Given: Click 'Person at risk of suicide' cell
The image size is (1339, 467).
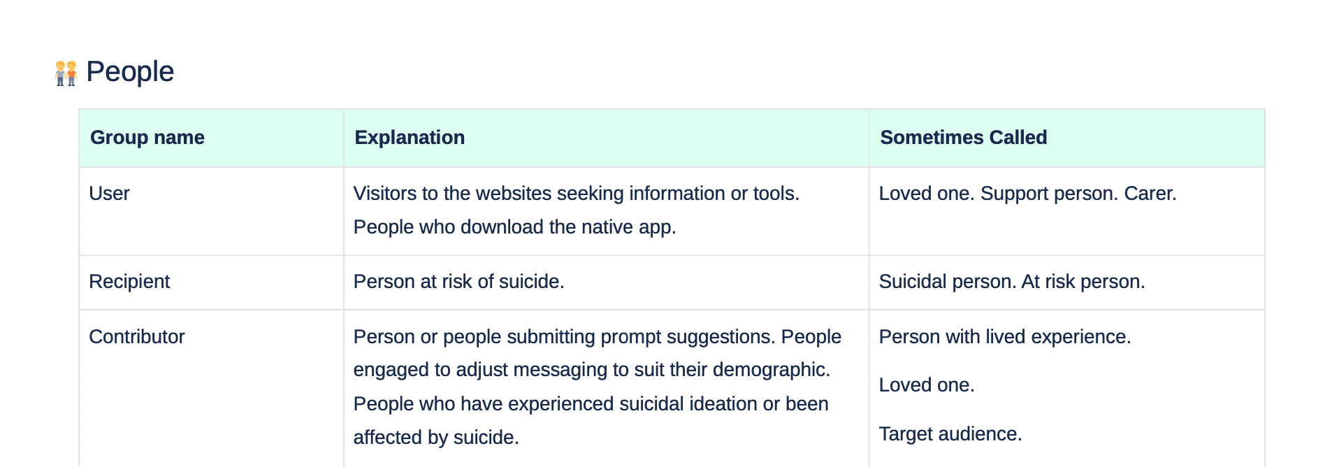Looking at the screenshot, I should tap(606, 282).
